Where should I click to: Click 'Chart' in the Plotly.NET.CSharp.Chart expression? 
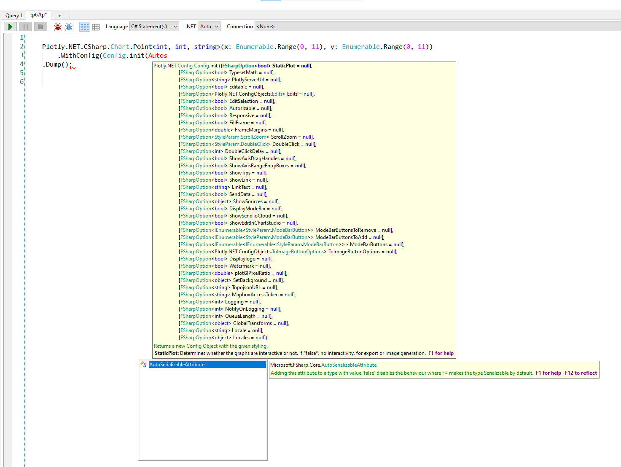[x=120, y=47]
